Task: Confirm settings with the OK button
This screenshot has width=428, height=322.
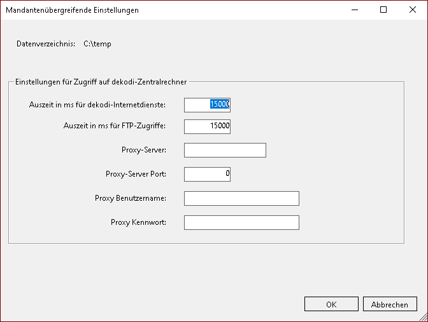Action: [331, 304]
